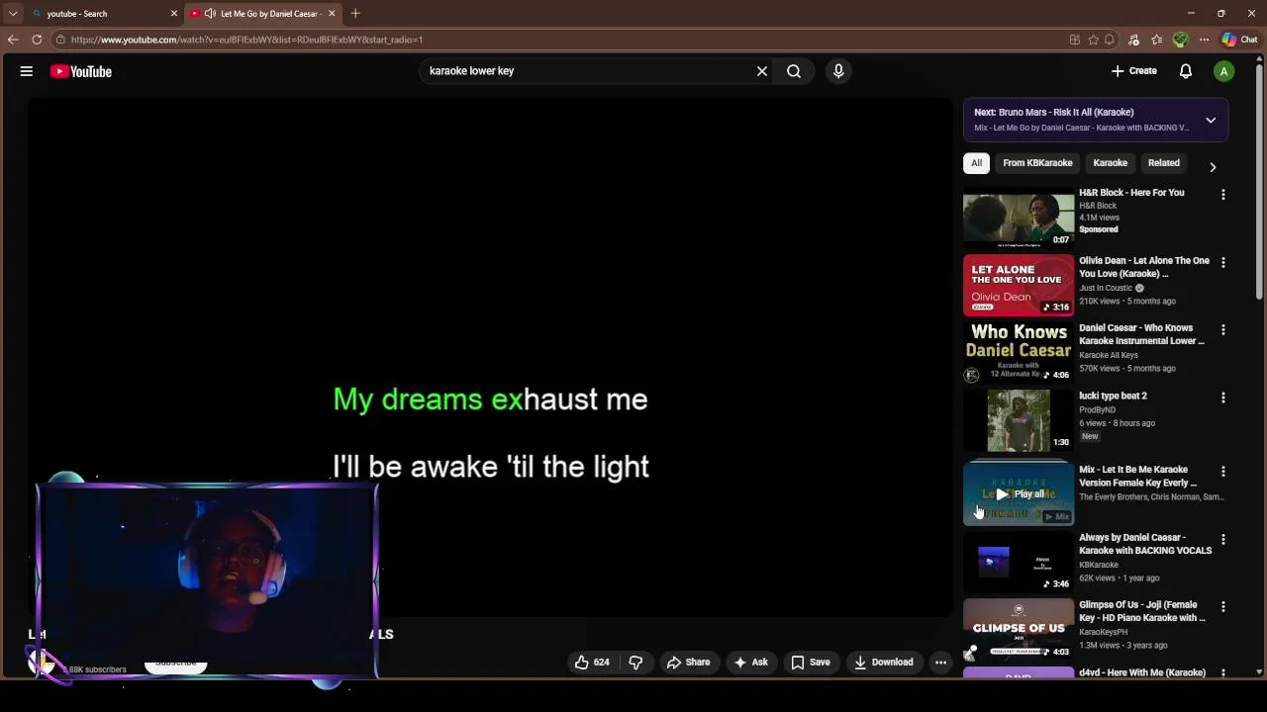1267x712 pixels.
Task: Open ProdByND channel link
Action: click(1097, 409)
